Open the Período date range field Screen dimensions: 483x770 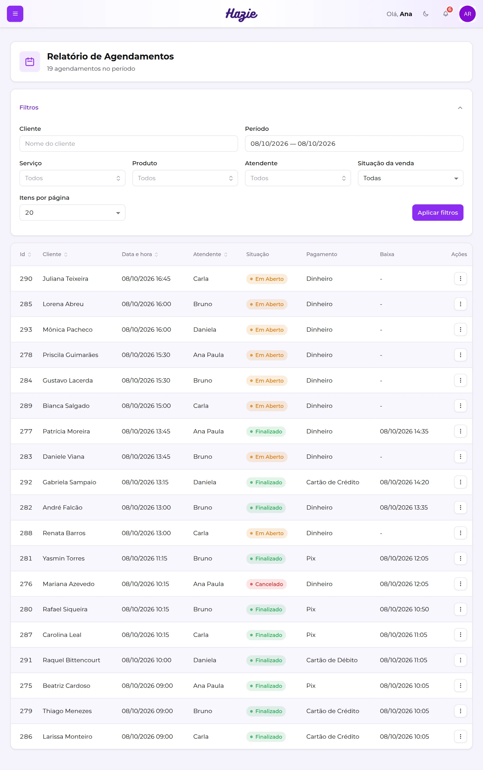click(x=354, y=144)
